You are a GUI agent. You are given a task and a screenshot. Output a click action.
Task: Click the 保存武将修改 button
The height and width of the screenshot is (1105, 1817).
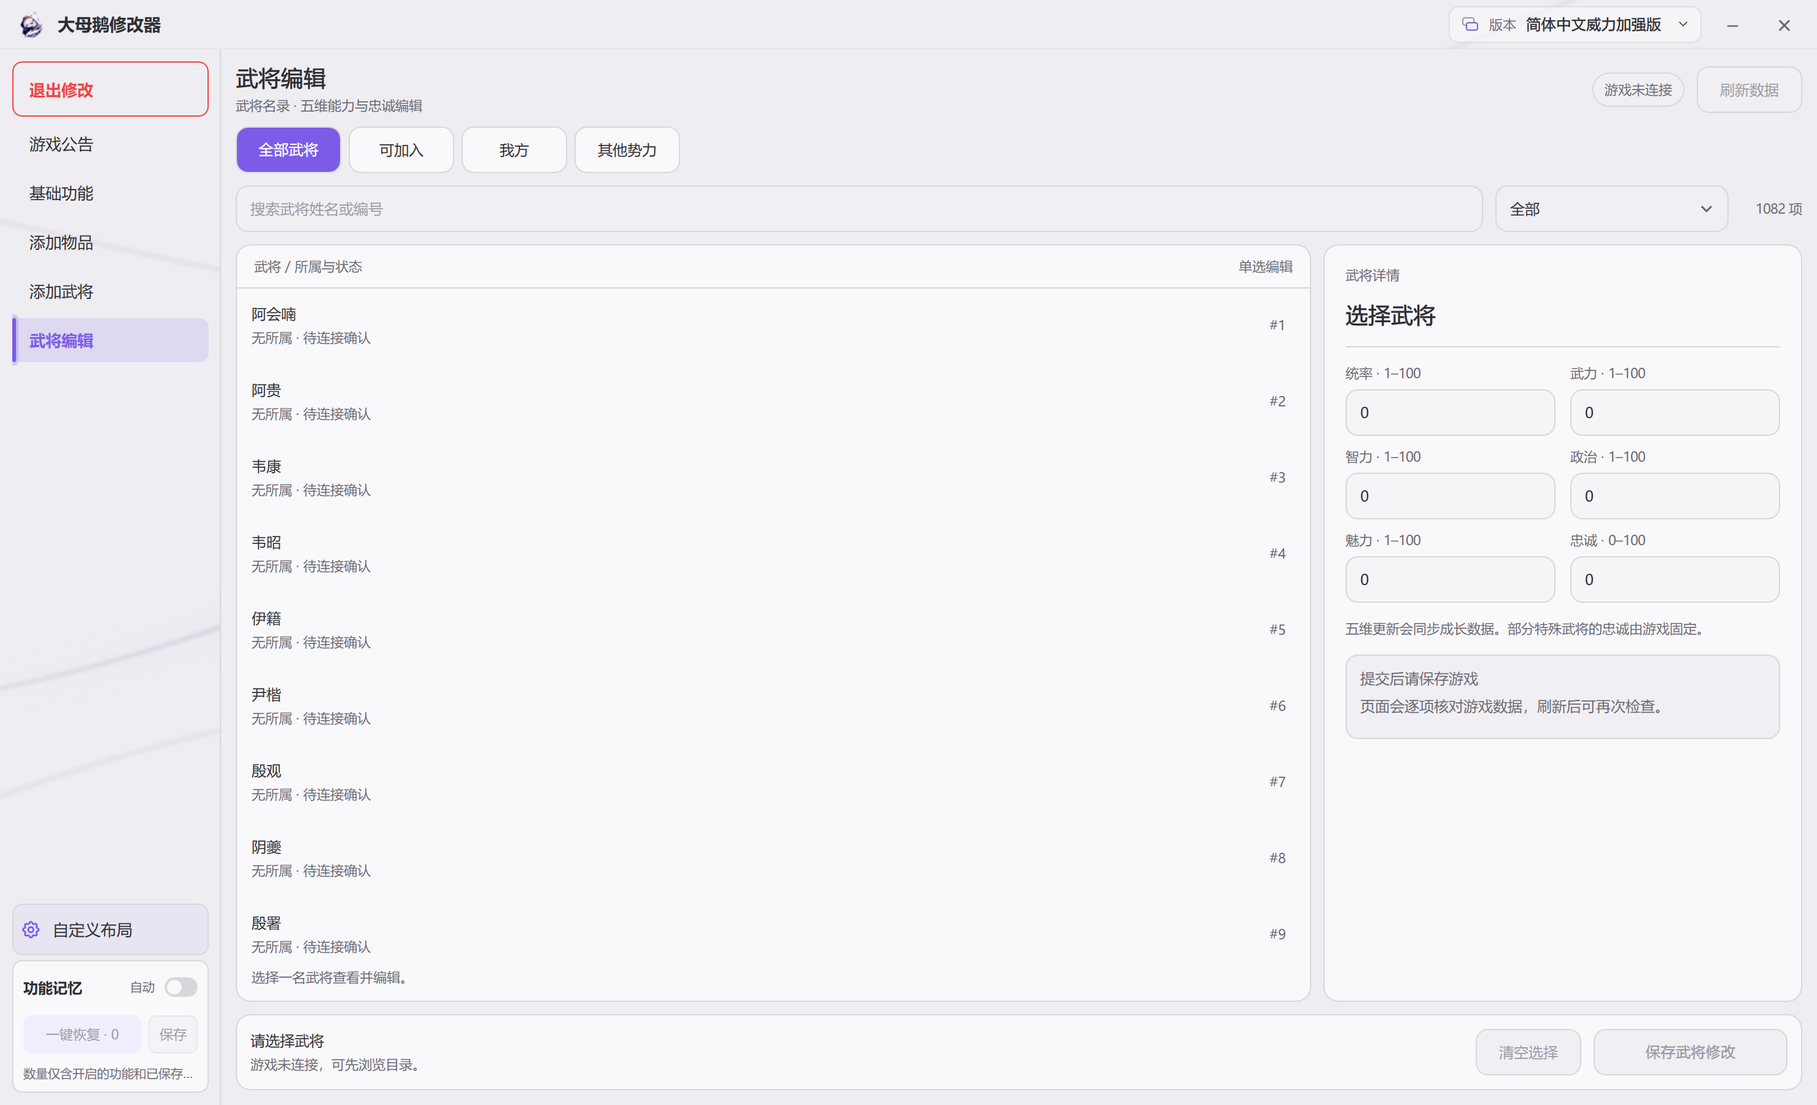coord(1690,1052)
